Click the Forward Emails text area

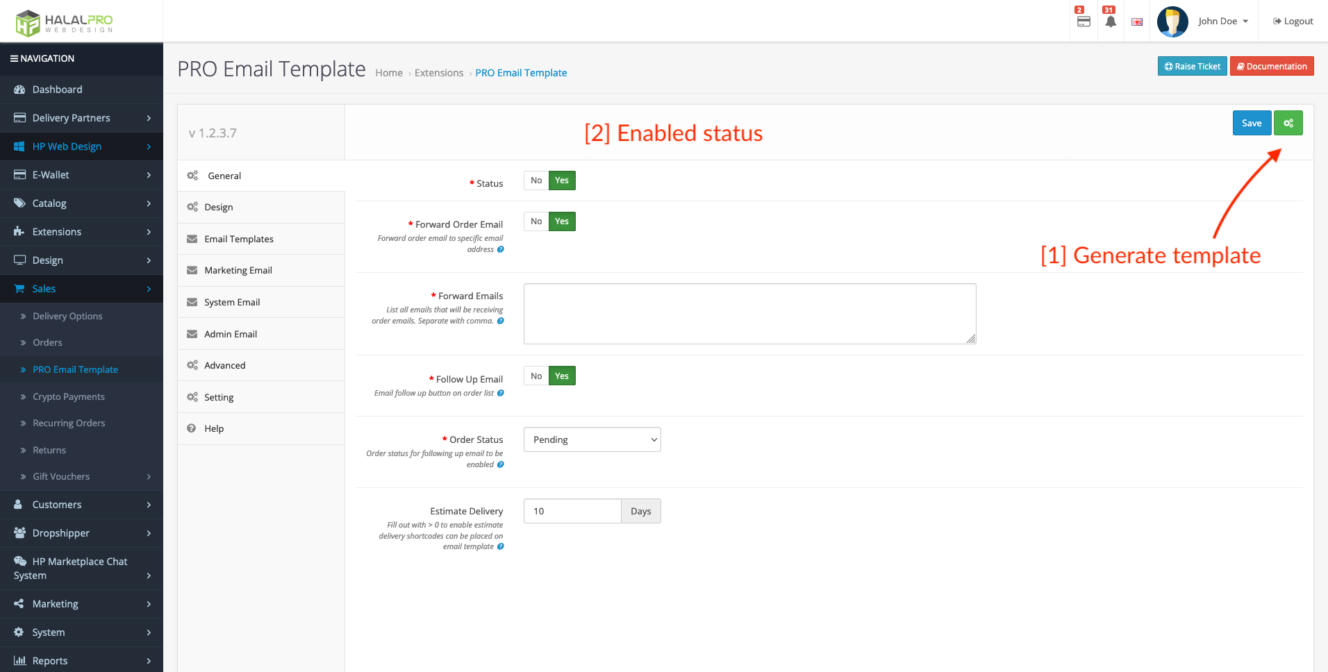tap(749, 314)
